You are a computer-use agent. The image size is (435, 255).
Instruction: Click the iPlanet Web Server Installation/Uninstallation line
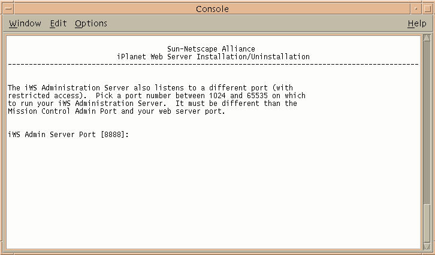[213, 57]
